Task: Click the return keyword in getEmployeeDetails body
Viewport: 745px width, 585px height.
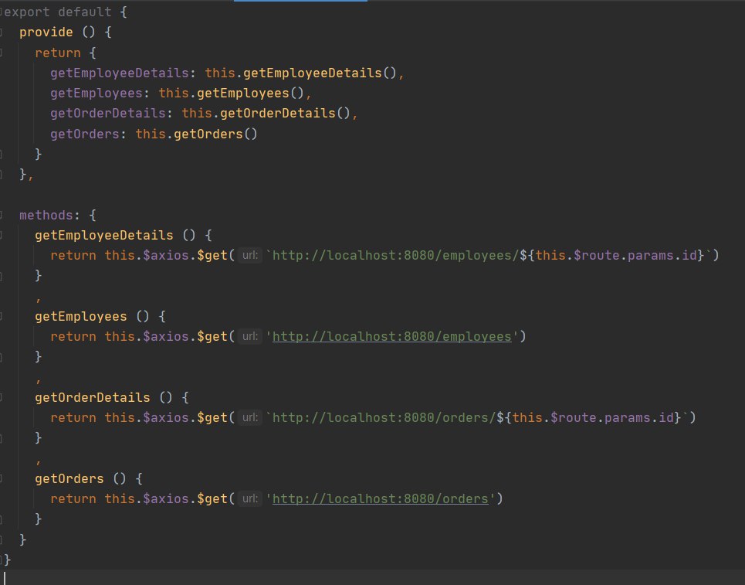Action: tap(73, 255)
